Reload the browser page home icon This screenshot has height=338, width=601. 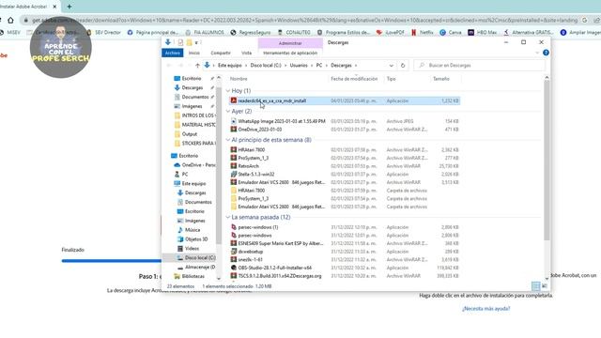click(x=10, y=21)
